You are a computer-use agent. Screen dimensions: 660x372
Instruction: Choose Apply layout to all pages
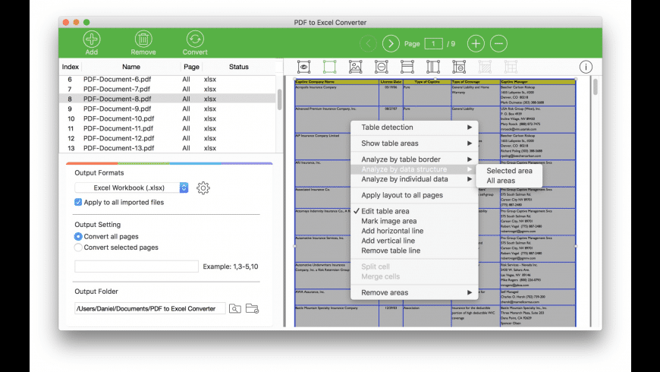(414, 195)
